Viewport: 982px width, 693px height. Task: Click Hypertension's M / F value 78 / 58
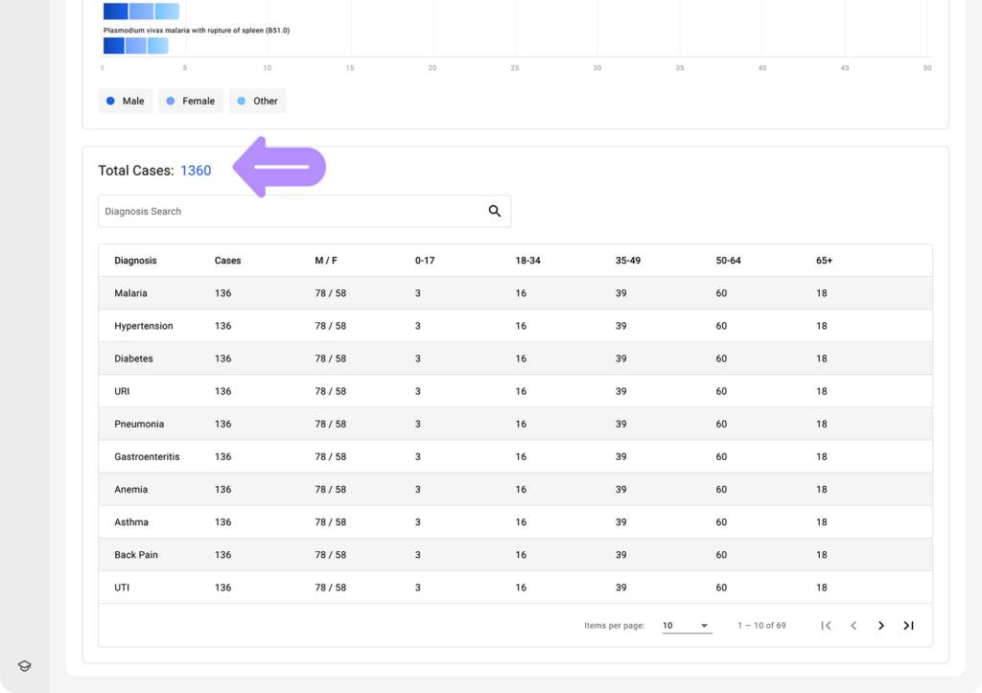[x=330, y=326]
